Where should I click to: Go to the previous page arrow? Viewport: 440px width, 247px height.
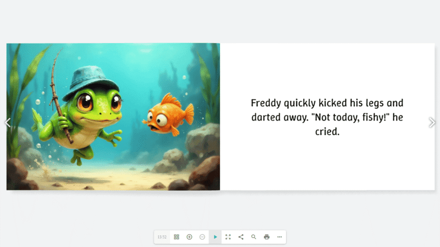point(8,122)
